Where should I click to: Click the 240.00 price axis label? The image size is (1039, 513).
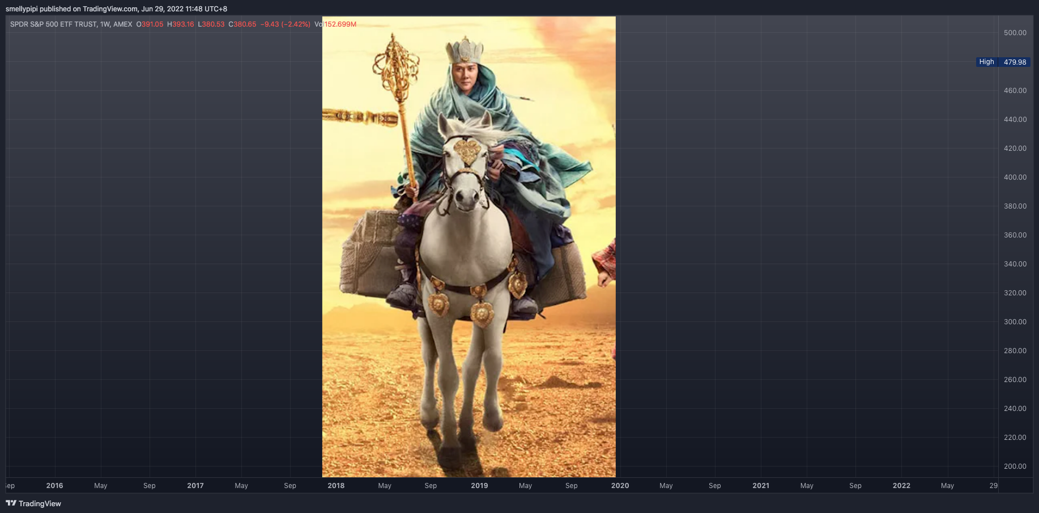tap(1015, 409)
